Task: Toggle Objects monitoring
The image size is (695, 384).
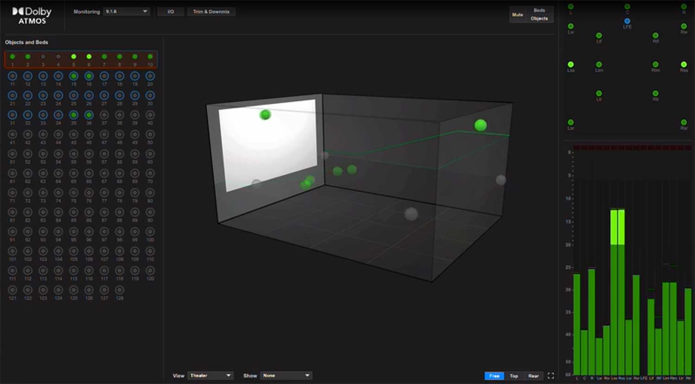Action: point(539,19)
